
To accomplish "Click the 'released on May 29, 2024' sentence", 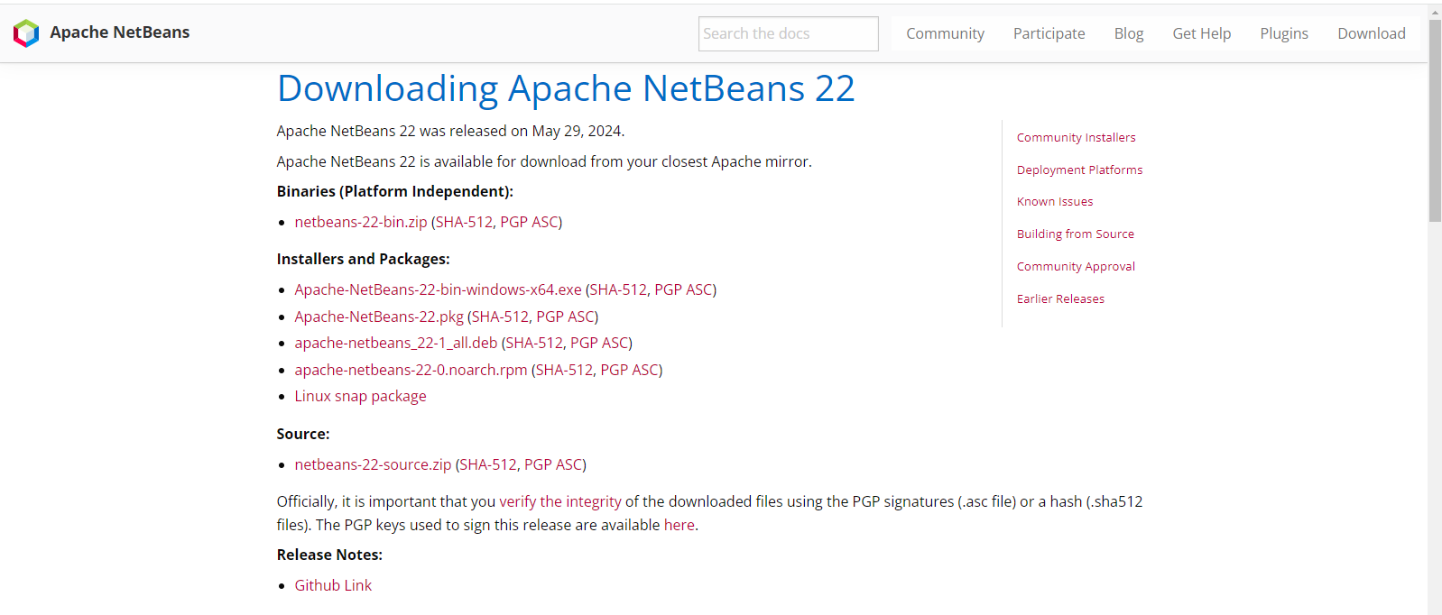I will click(450, 131).
